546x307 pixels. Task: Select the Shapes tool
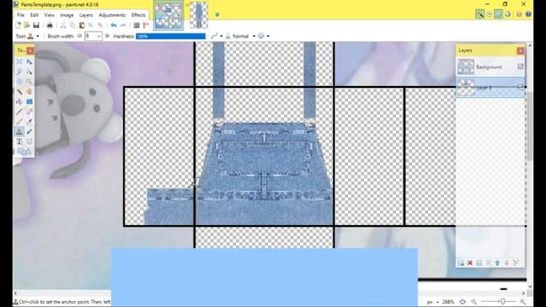click(x=24, y=152)
